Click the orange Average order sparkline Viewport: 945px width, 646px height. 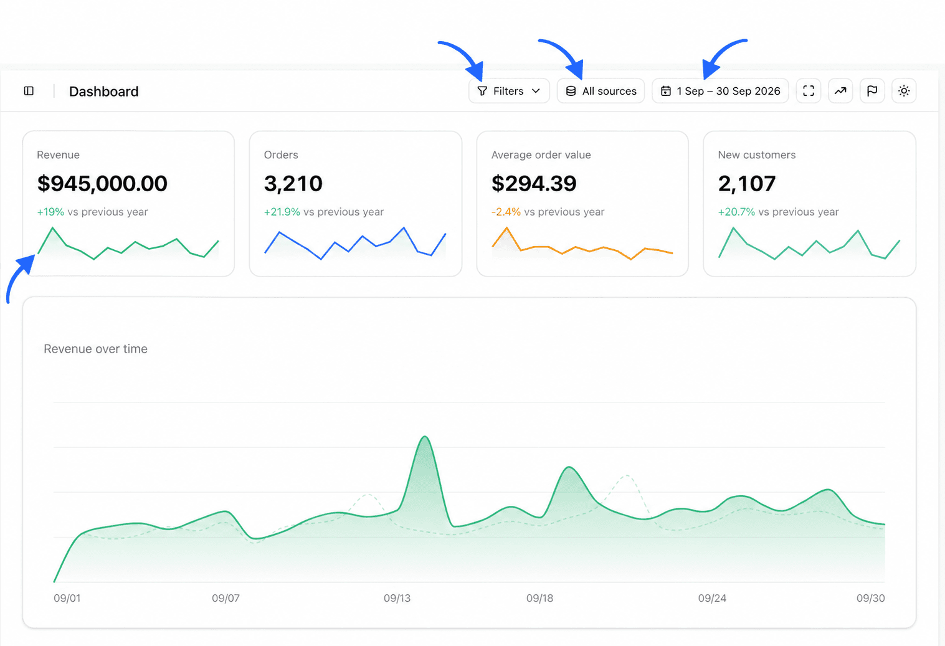[x=582, y=244]
